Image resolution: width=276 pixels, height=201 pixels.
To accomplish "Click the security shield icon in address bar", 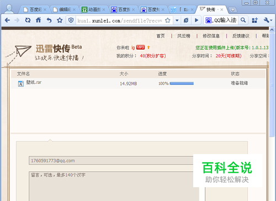I will pos(71,20).
